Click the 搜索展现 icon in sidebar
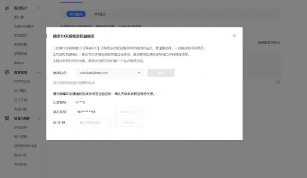This screenshot has width=307, height=178. click(x=7, y=72)
